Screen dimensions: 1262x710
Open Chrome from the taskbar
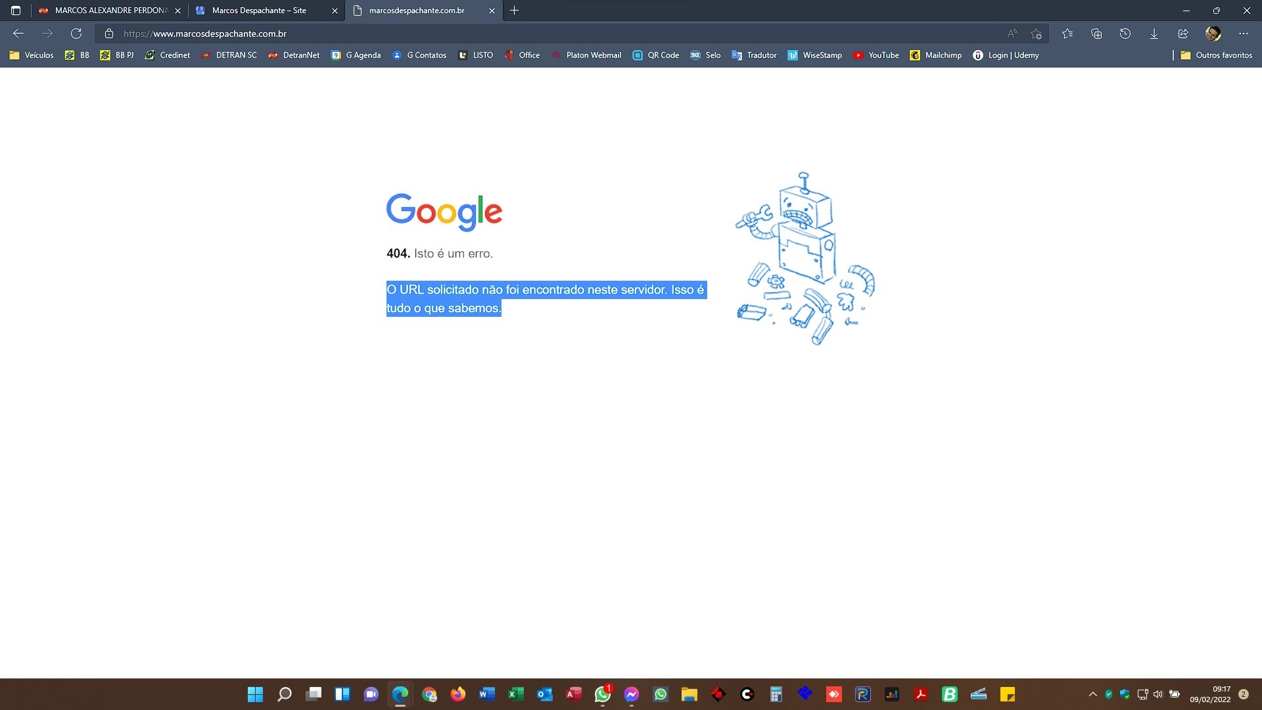pos(429,694)
